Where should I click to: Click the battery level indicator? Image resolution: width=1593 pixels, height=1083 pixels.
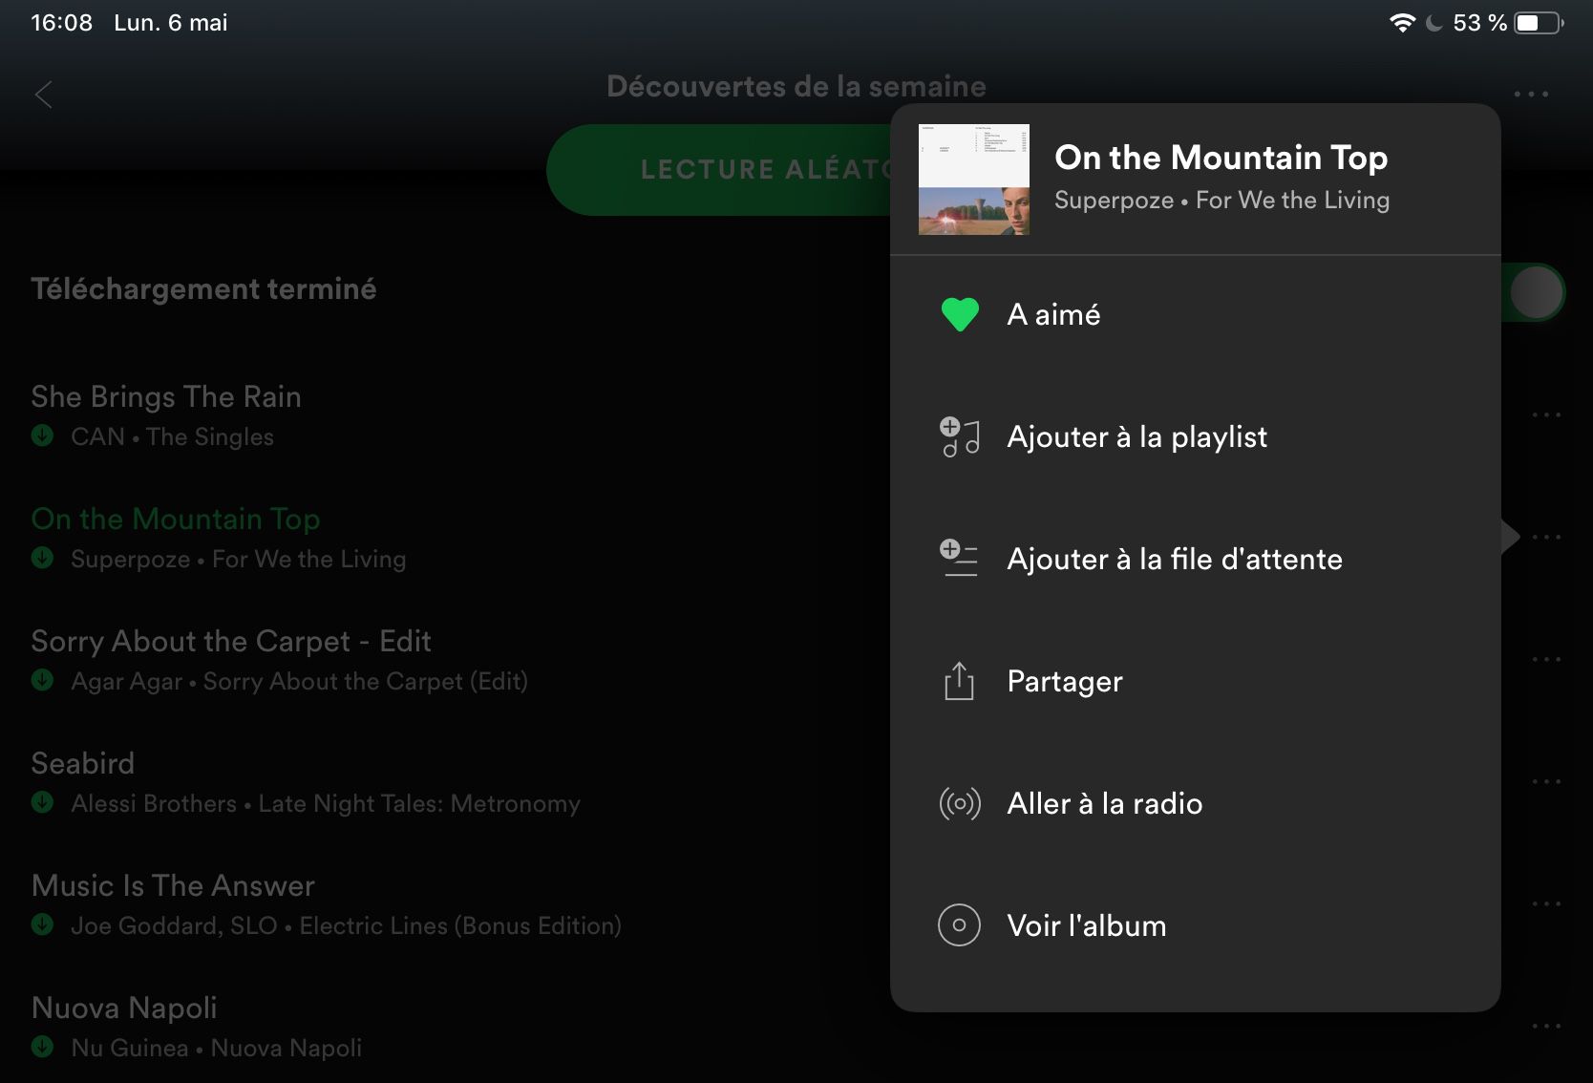point(1539,21)
